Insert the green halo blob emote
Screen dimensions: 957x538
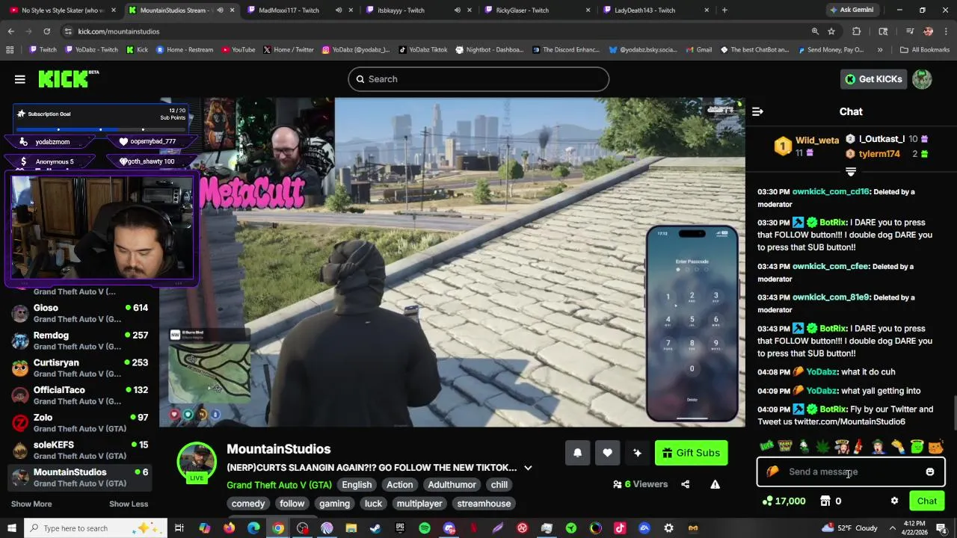tap(917, 447)
